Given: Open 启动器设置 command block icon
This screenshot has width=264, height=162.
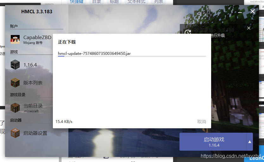Looking at the screenshot, I should 15,133.
